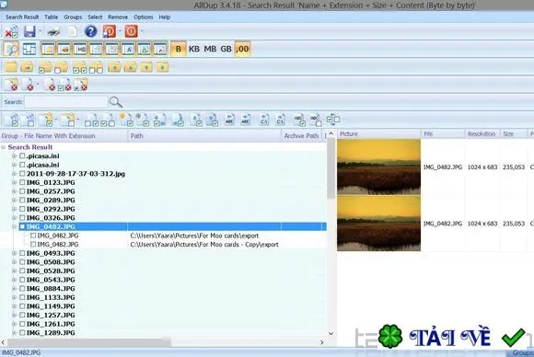
Task: Switch the size unit to KB
Action: 194,49
